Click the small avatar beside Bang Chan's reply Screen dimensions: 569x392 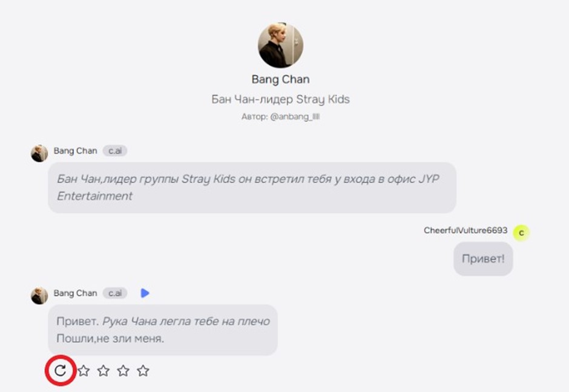tap(39, 295)
